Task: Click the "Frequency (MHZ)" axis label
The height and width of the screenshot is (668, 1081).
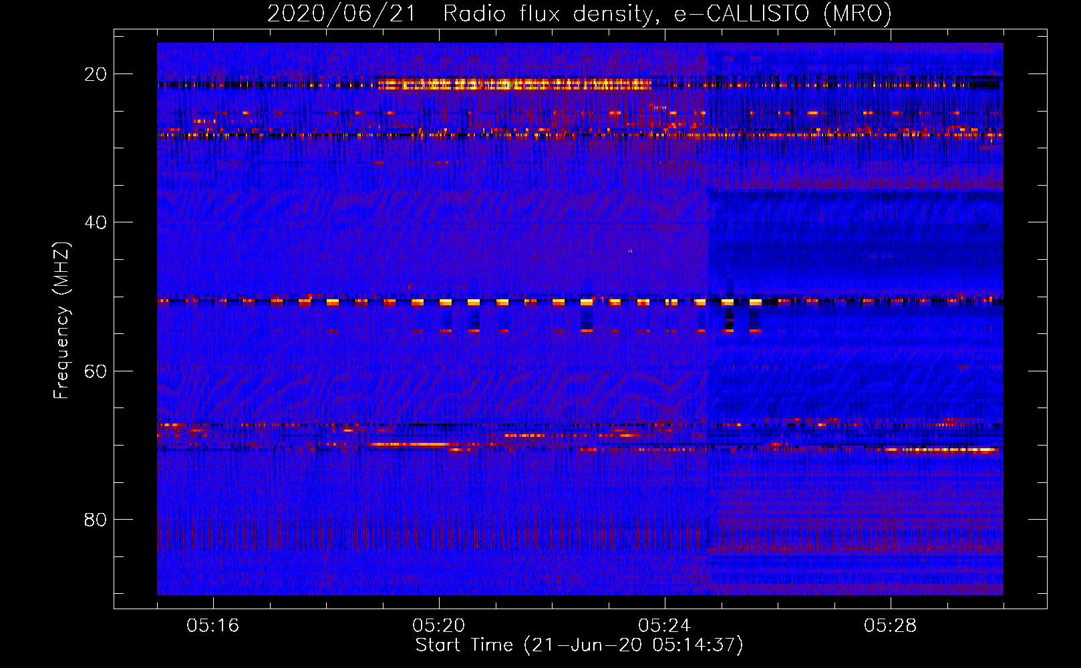Action: click(61, 321)
